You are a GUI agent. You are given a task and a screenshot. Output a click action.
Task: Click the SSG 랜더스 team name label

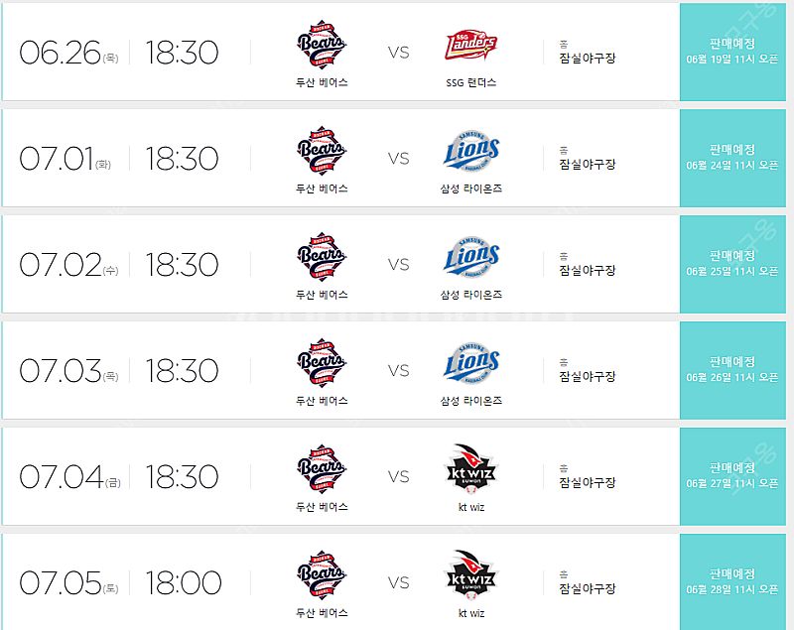click(x=470, y=82)
